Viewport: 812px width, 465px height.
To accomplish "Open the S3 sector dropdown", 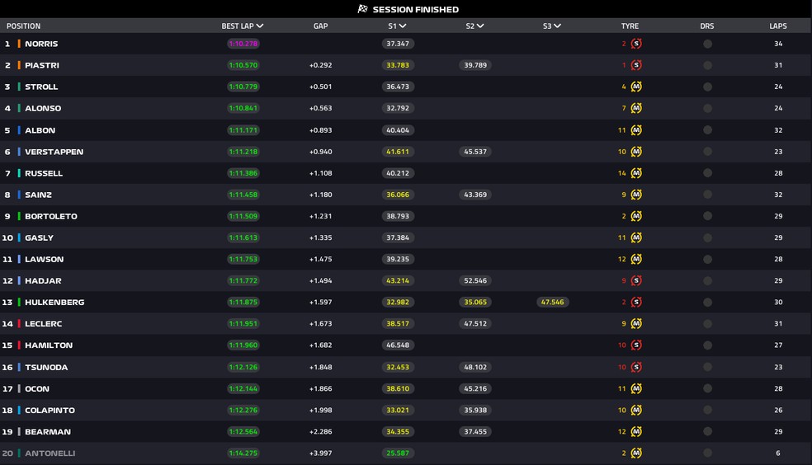I will (x=557, y=26).
